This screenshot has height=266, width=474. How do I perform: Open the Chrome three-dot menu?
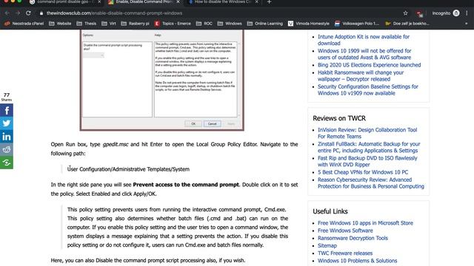click(x=467, y=13)
